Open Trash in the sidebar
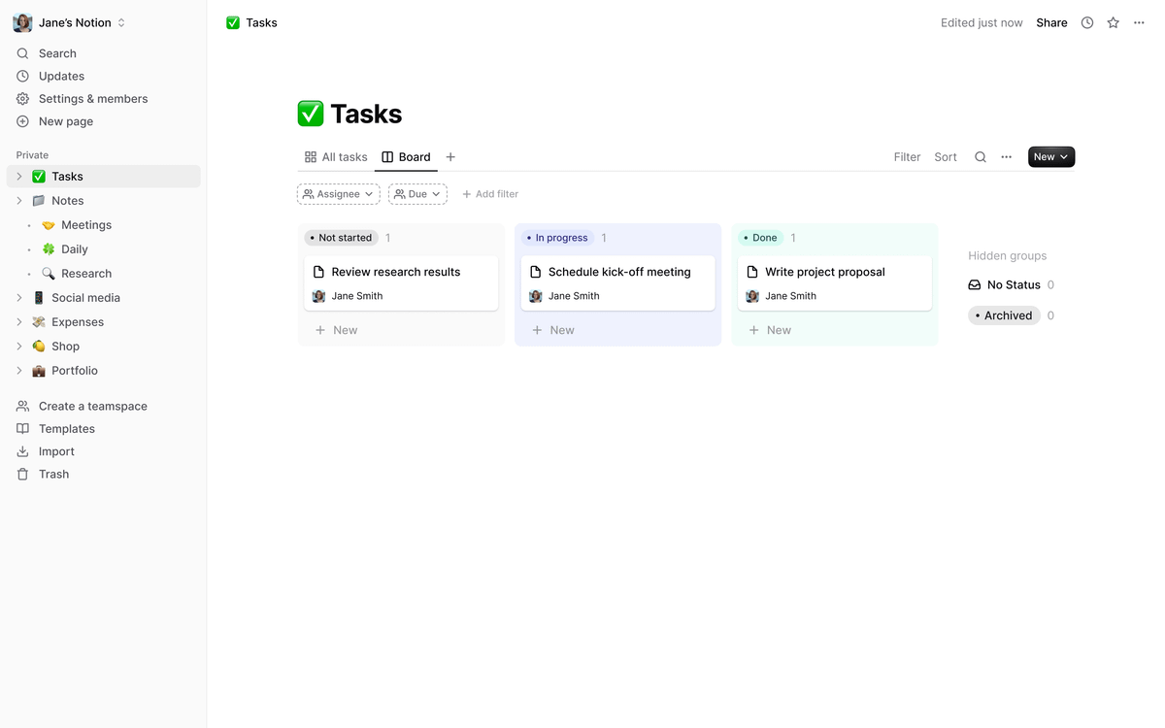This screenshot has height=728, width=1165. [53, 475]
